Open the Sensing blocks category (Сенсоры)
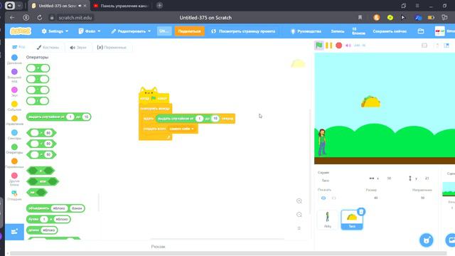 pyautogui.click(x=14, y=134)
